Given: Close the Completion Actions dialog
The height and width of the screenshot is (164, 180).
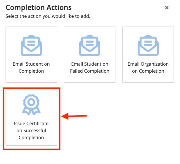Looking at the screenshot, I should coord(167,8).
